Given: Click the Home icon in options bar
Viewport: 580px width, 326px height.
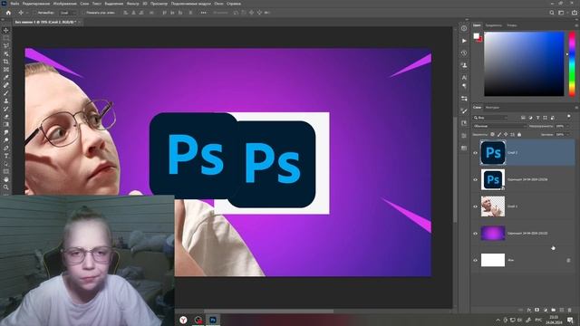Looking at the screenshot, I should pyautogui.click(x=8, y=13).
